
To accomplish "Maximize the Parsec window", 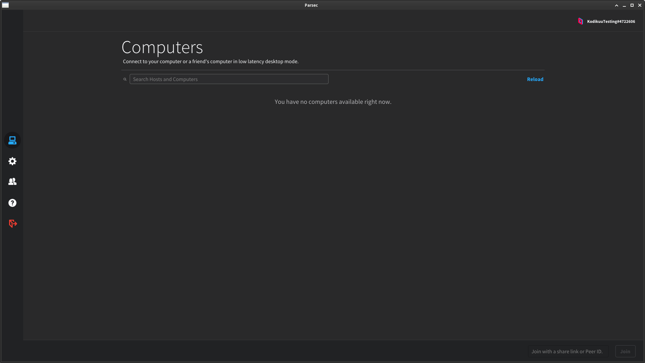I will click(x=632, y=5).
